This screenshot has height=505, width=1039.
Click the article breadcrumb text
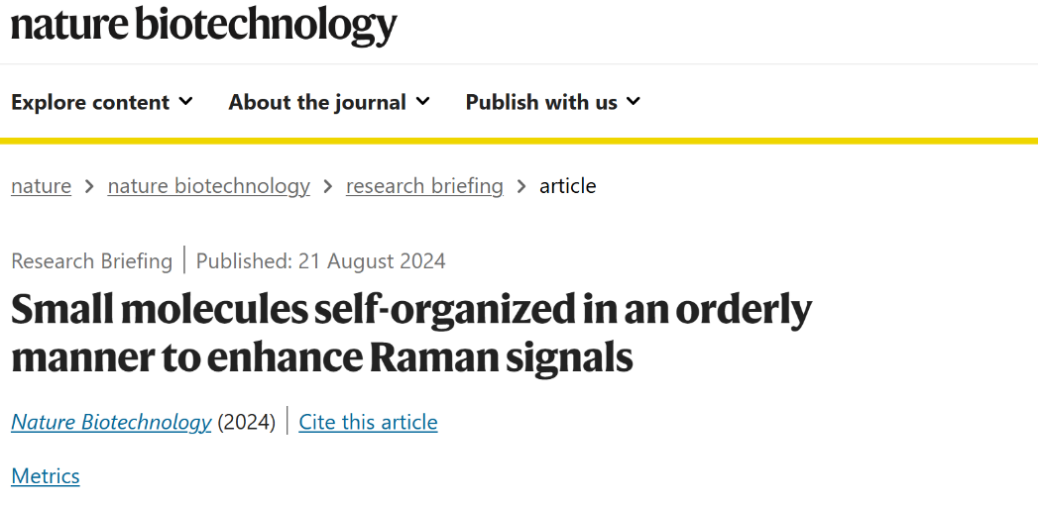[x=568, y=186]
